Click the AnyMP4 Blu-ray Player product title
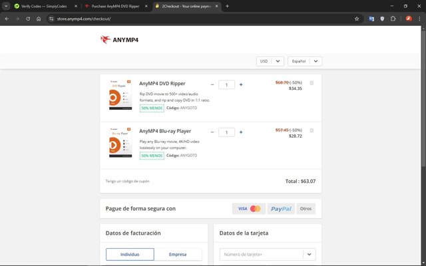Viewport: 426px width, 266px height. tap(165, 131)
